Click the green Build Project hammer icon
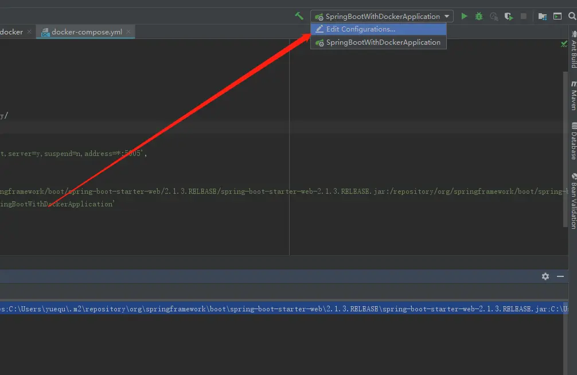 (x=299, y=16)
